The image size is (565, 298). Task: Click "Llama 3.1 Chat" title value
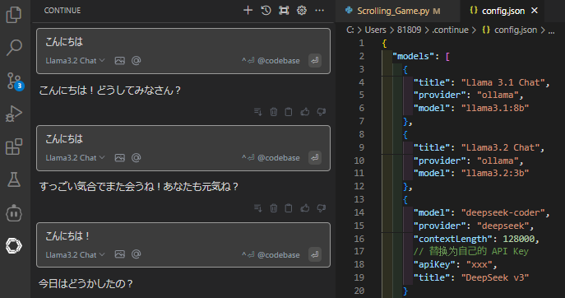coord(503,82)
